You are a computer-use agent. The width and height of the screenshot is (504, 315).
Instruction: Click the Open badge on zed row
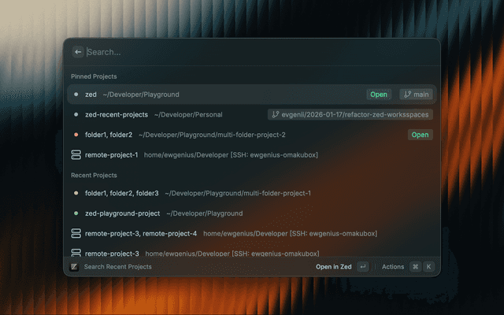coord(379,94)
